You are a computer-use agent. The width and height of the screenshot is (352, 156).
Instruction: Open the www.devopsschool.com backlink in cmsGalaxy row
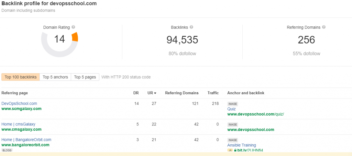tap(251, 130)
